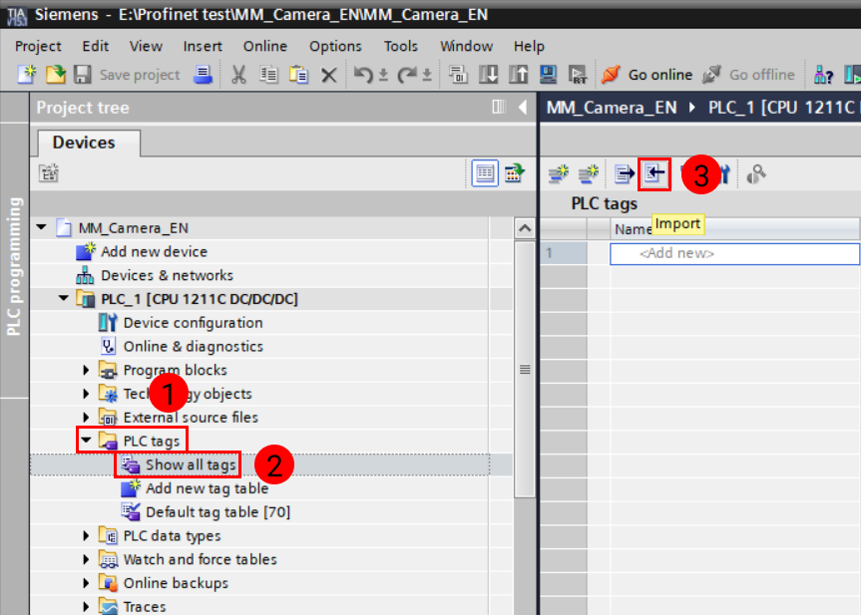
Task: Click the Go online button
Action: [x=646, y=75]
